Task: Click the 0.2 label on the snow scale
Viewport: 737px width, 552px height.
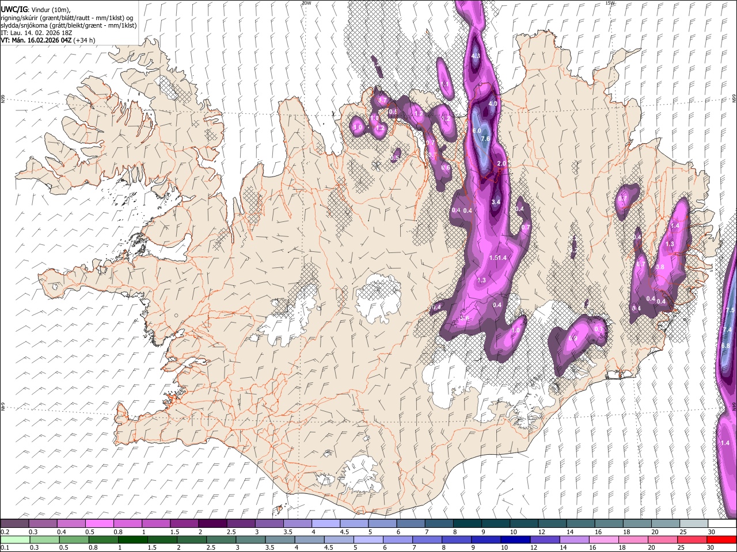Action: click(5, 532)
